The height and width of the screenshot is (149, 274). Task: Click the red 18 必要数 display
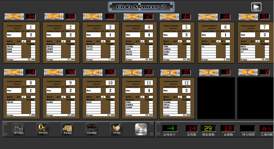(228, 128)
